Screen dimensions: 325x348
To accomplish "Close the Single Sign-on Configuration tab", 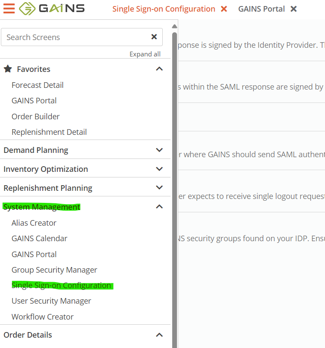I will [224, 9].
